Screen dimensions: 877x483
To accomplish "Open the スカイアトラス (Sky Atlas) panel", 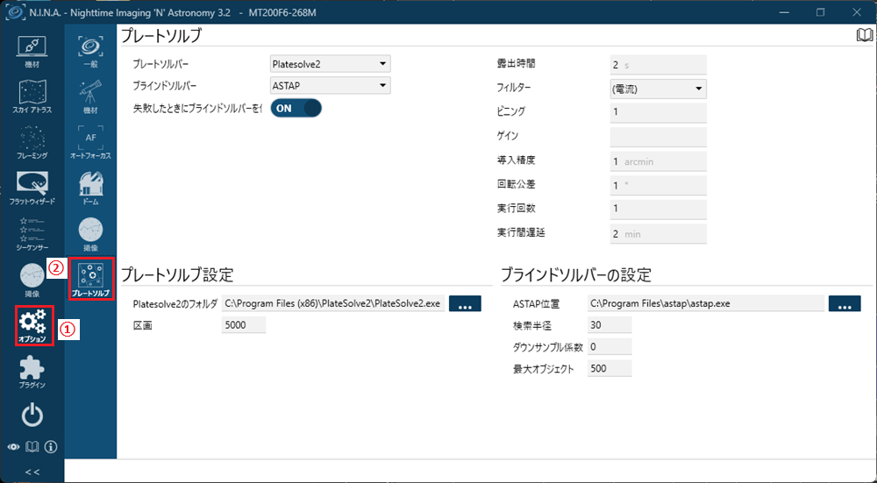I will pyautogui.click(x=32, y=95).
